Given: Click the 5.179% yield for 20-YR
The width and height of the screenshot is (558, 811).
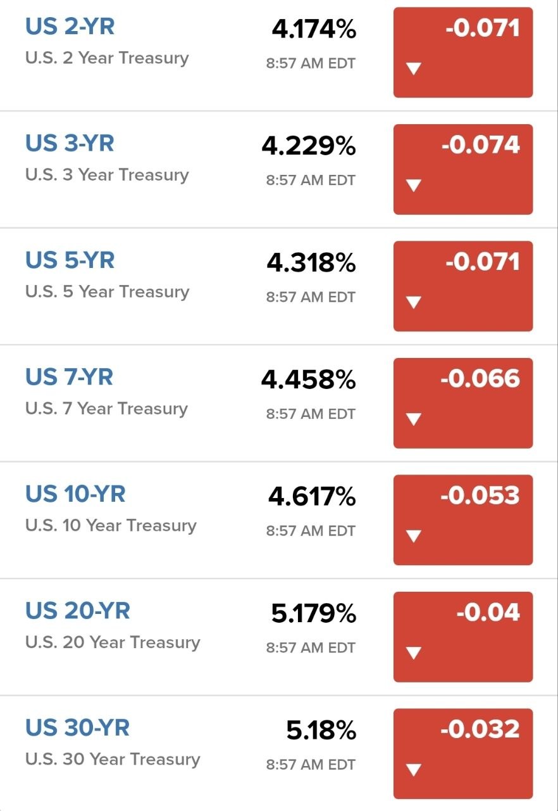Looking at the screenshot, I should pos(314,613).
